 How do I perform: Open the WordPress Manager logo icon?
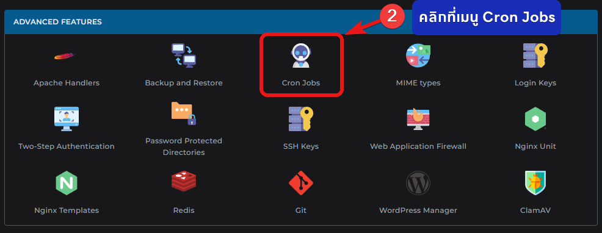pyautogui.click(x=418, y=183)
